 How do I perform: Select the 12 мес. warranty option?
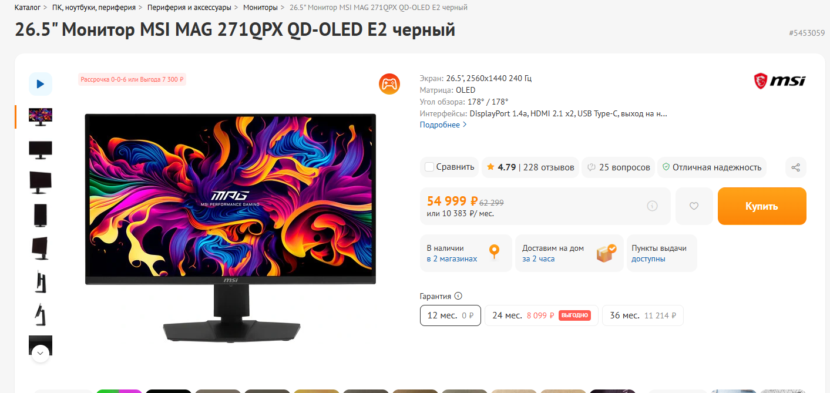point(451,315)
